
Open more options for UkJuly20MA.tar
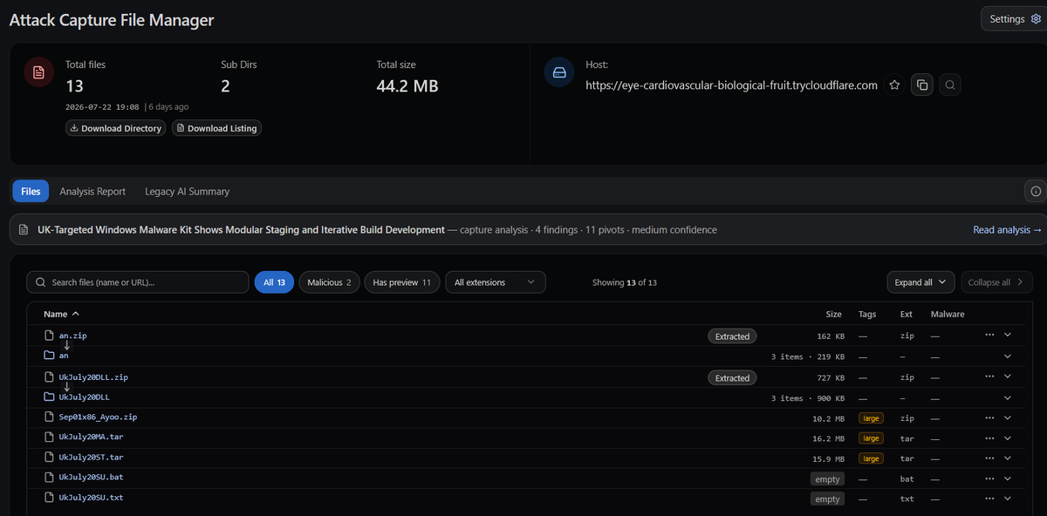coord(989,437)
